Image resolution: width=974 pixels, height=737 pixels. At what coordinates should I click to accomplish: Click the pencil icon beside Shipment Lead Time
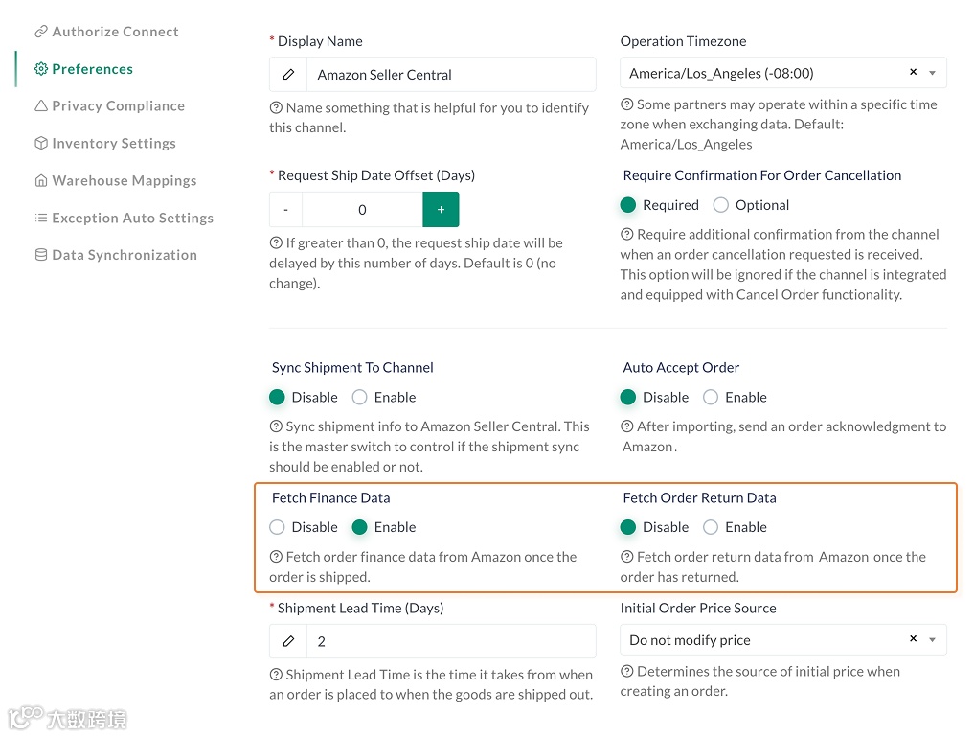tap(288, 641)
